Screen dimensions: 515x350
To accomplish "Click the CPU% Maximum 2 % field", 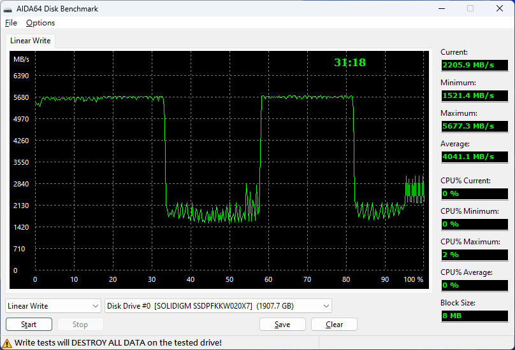I will coord(475,255).
